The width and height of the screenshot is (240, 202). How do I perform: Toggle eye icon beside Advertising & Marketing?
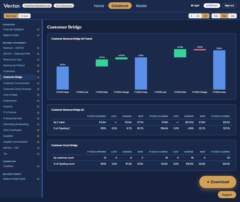pyautogui.click(x=38, y=124)
